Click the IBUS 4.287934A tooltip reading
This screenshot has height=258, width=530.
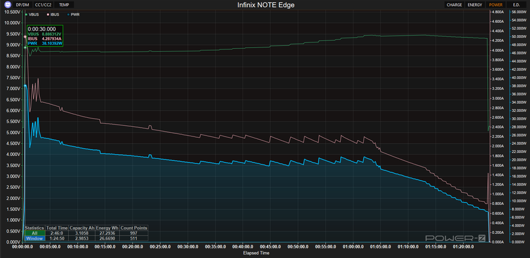(x=45, y=39)
